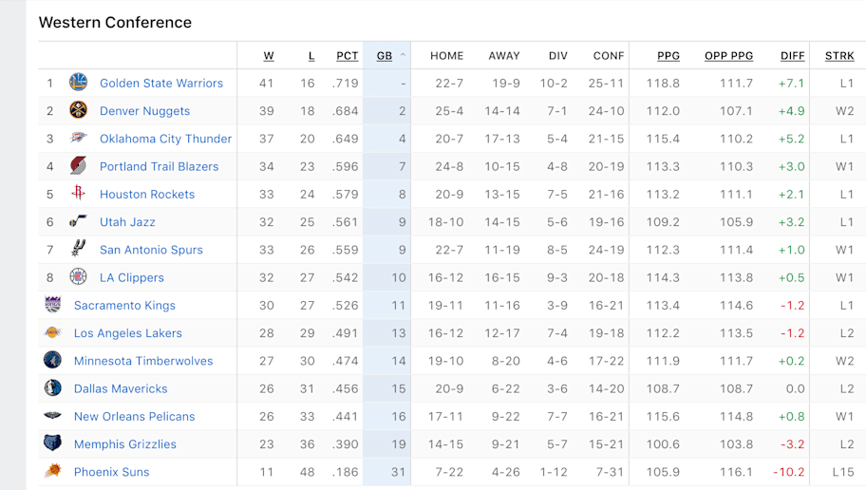Sort table by W column header
The height and width of the screenshot is (490, 866).
[x=269, y=56]
